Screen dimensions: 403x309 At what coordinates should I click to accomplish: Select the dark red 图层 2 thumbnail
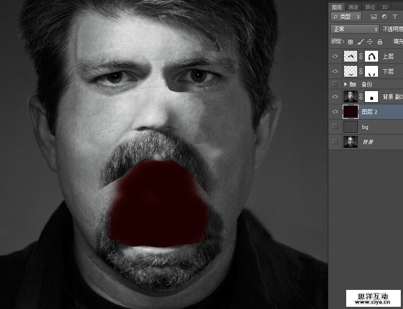(x=350, y=112)
